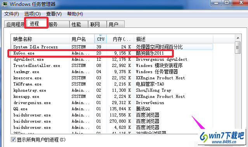Sort by 内存 column header
Viewport: 248px width, 147px height.
point(120,39)
